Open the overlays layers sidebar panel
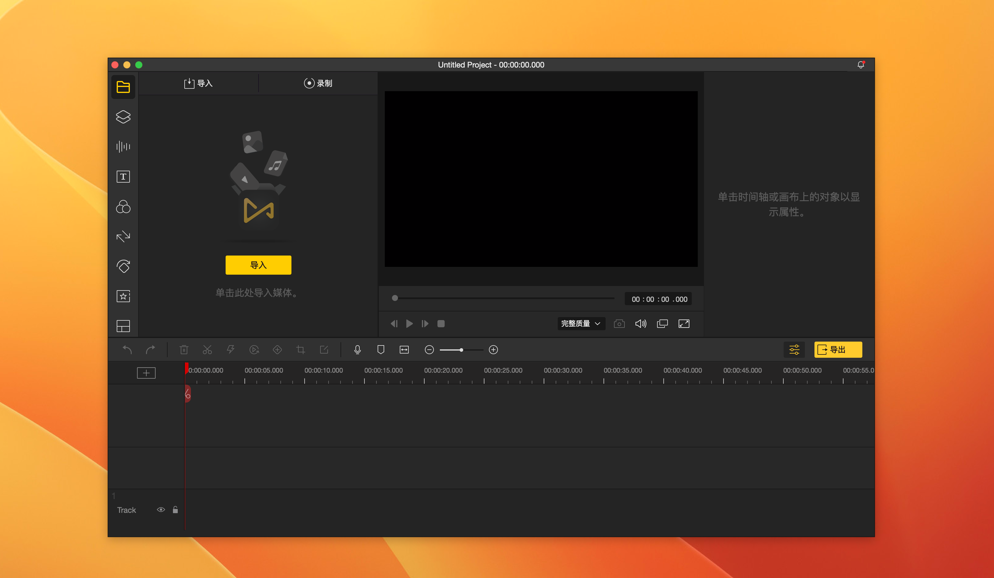994x578 pixels. tap(123, 117)
